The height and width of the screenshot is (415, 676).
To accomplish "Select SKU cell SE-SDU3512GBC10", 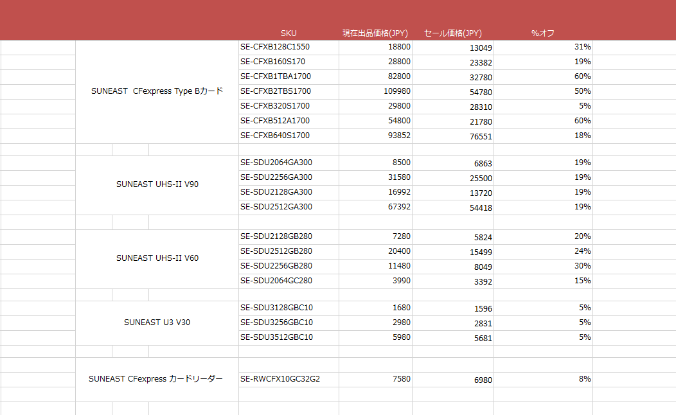I will click(x=289, y=337).
